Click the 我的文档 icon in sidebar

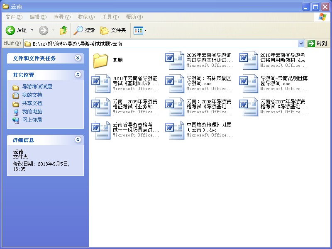tap(16, 95)
